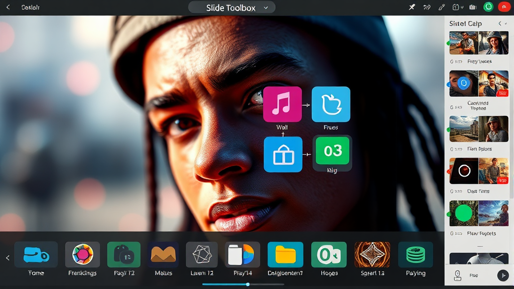The width and height of the screenshot is (514, 289).
Task: Open the pink music note tile
Action: point(282,104)
